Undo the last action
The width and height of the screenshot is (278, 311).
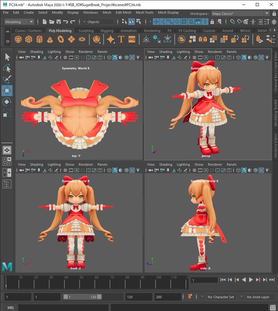pos(65,21)
